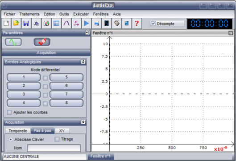Viewport: 236px width, 161px height.
Task: Click the x10-6 axis scale label
Action: (220, 149)
